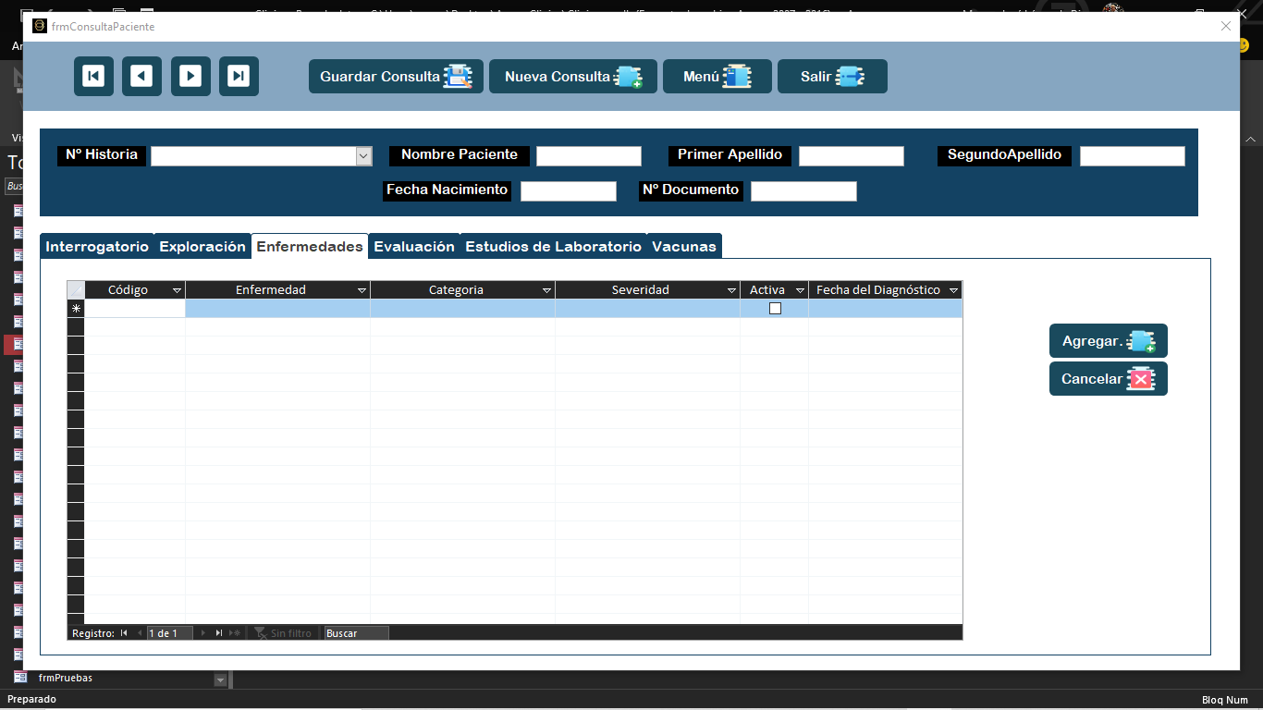The width and height of the screenshot is (1263, 710).
Task: Open the Código column filter dropdown
Action: coord(177,290)
